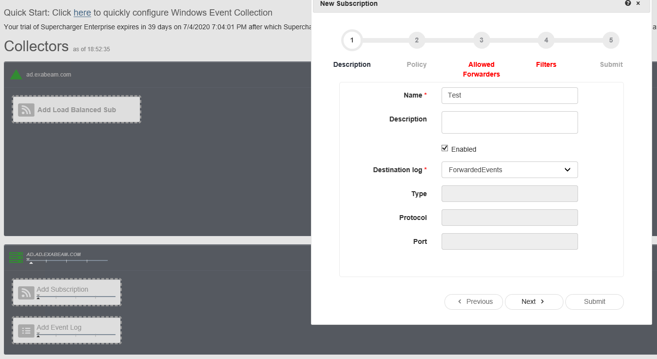657x359 pixels.
Task: Click the Submit button at the dialog bottom
Action: pos(594,301)
